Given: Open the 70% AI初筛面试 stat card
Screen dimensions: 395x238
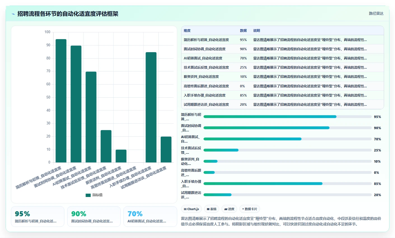Looking at the screenshot, I should [x=150, y=217].
